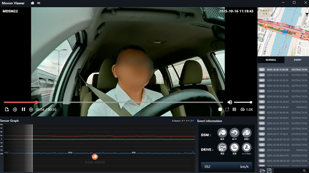
Task: Adjust the volume slider handle
Action: point(251,102)
